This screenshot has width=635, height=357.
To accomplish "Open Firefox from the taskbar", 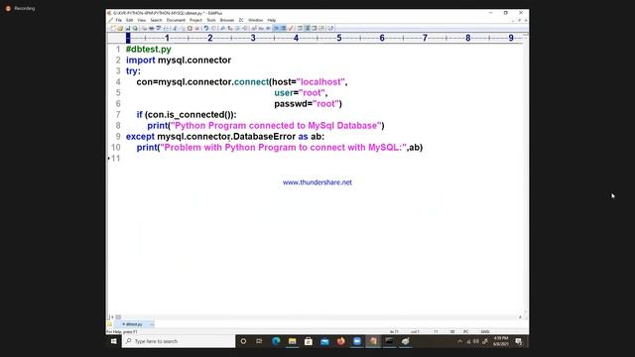I will point(341,341).
